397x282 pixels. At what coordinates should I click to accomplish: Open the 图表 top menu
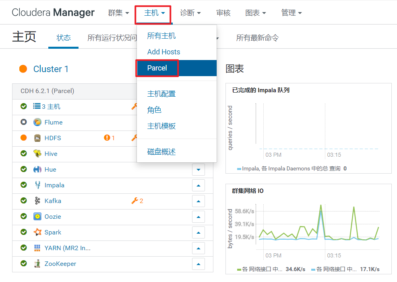point(255,12)
